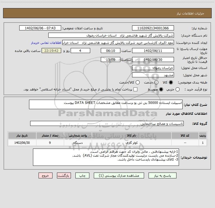The width and height of the screenshot is (215, 208).
Task: Click the توضیحات خریدار notes text area
Action: click(106, 157)
